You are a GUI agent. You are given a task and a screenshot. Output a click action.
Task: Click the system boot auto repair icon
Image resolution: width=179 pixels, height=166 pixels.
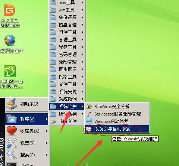tap(89, 129)
